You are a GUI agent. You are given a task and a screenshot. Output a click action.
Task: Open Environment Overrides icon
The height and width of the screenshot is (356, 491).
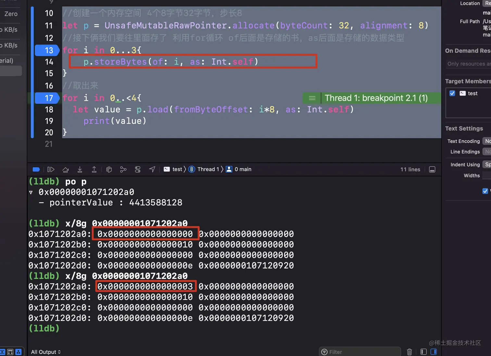[x=138, y=169]
